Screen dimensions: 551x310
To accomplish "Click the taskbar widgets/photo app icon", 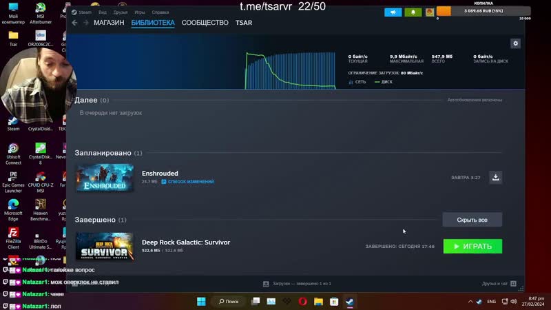I will pos(271,301).
